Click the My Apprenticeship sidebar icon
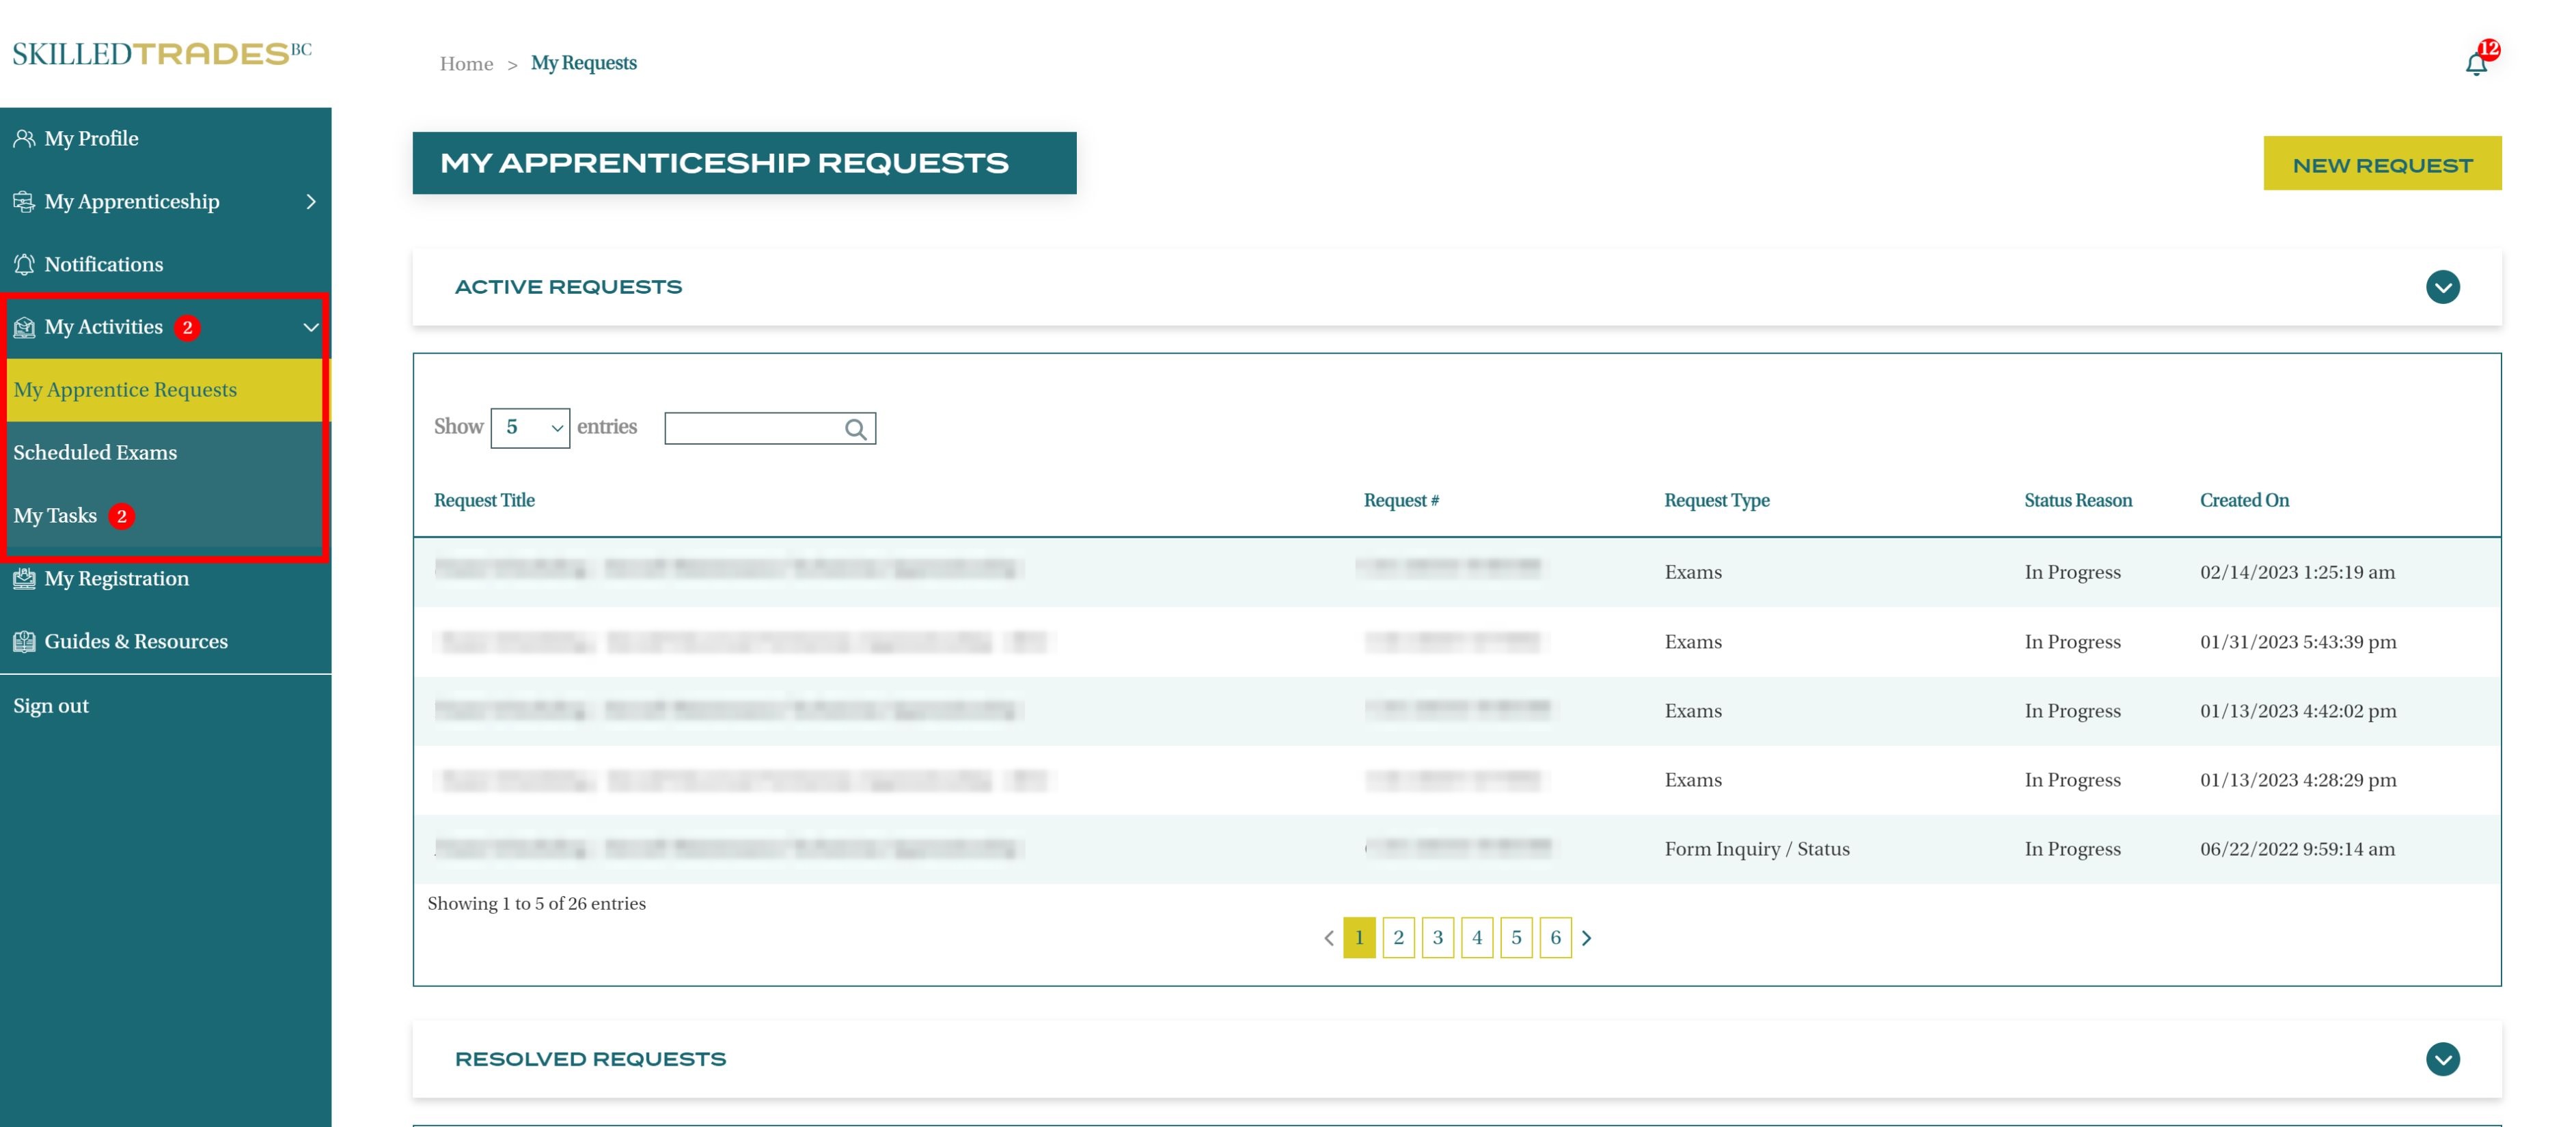Image resolution: width=2576 pixels, height=1127 pixels. tap(24, 201)
